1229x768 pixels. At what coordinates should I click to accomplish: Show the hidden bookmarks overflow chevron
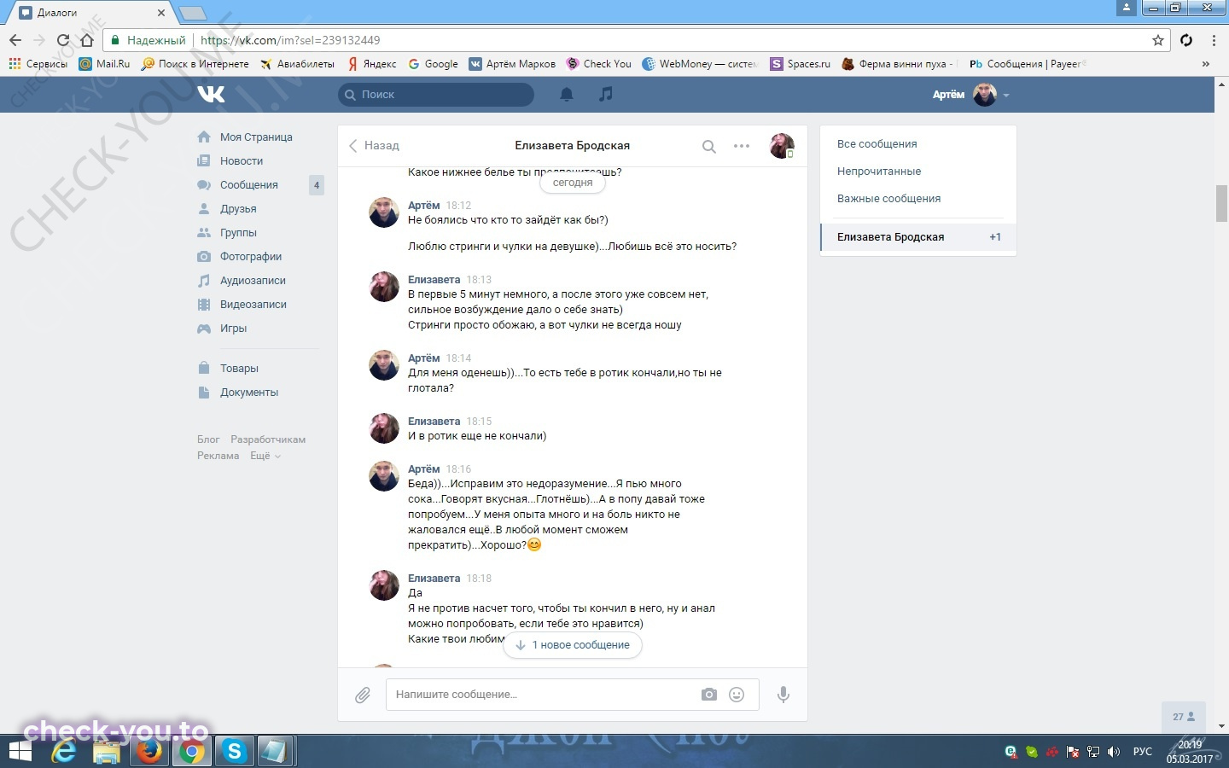coord(1205,64)
